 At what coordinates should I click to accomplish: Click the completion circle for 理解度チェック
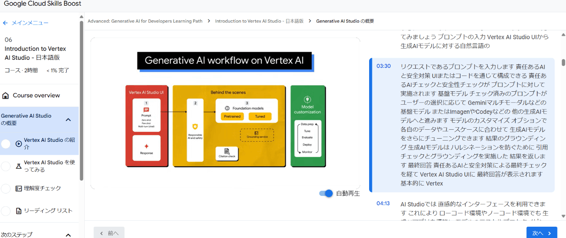tap(6, 188)
